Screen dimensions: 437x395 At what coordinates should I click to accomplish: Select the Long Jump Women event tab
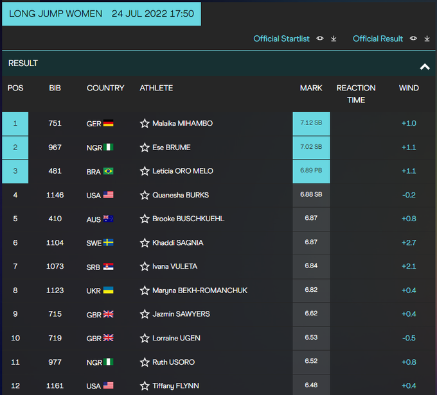(102, 13)
